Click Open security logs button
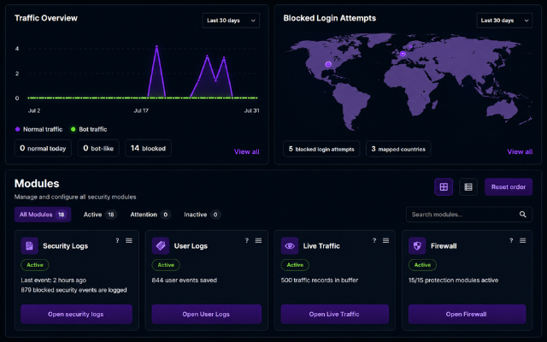The height and width of the screenshot is (342, 547). point(76,314)
